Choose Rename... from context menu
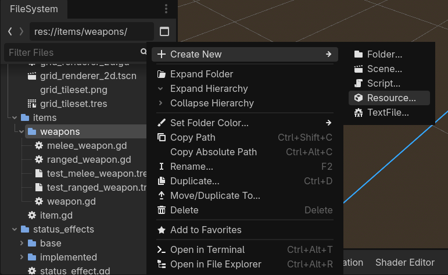Viewport: 448px width, 275px height. click(245, 166)
